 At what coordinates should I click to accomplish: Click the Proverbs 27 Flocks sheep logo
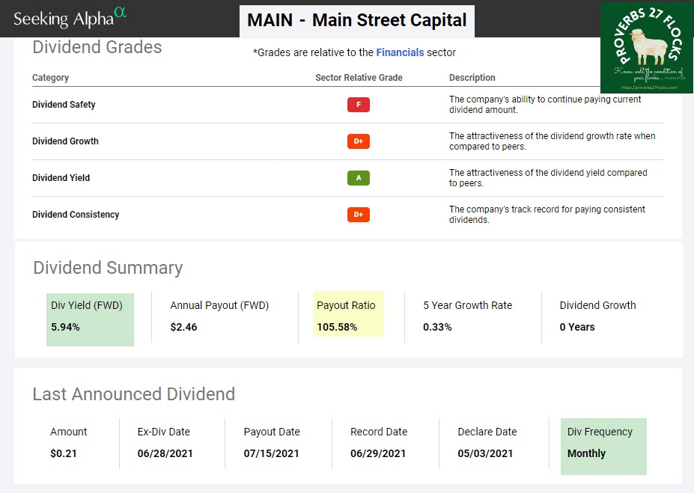click(646, 48)
